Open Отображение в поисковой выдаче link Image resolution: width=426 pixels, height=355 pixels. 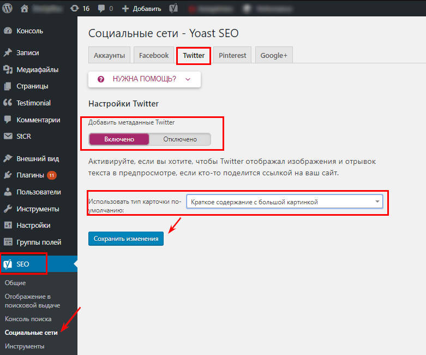click(x=32, y=300)
